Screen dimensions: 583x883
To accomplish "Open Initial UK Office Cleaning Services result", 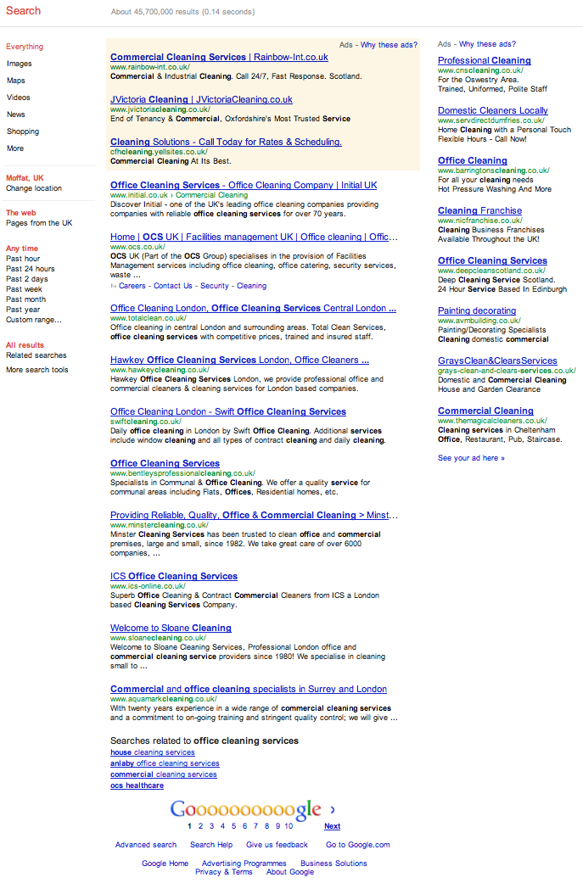I will click(x=244, y=185).
